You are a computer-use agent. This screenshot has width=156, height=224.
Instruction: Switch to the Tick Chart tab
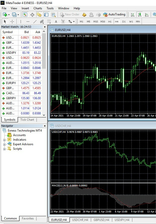(x=27, y=120)
